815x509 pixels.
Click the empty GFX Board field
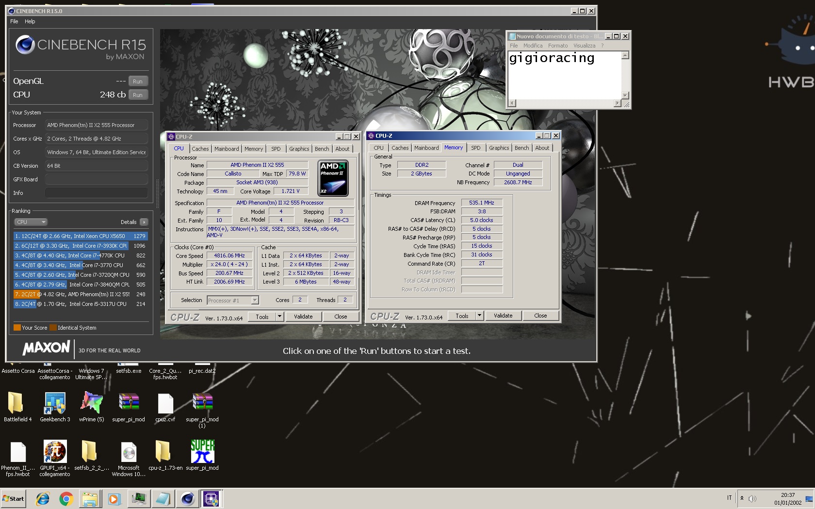[x=97, y=179]
